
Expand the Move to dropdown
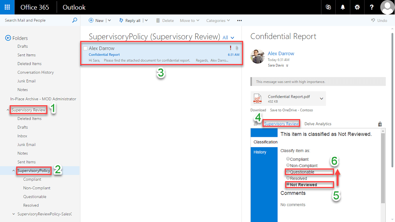190,20
